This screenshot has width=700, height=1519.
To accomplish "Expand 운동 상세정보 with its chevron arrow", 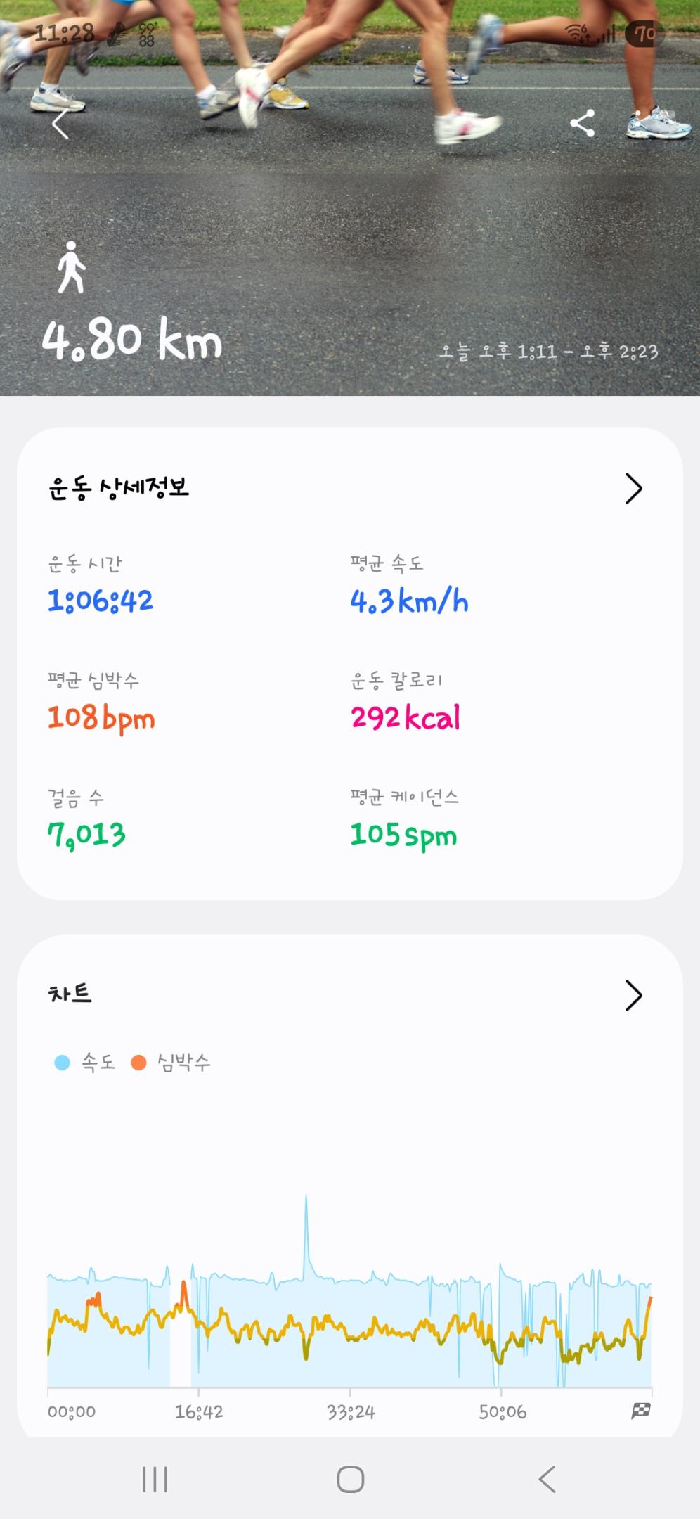I will [x=633, y=489].
